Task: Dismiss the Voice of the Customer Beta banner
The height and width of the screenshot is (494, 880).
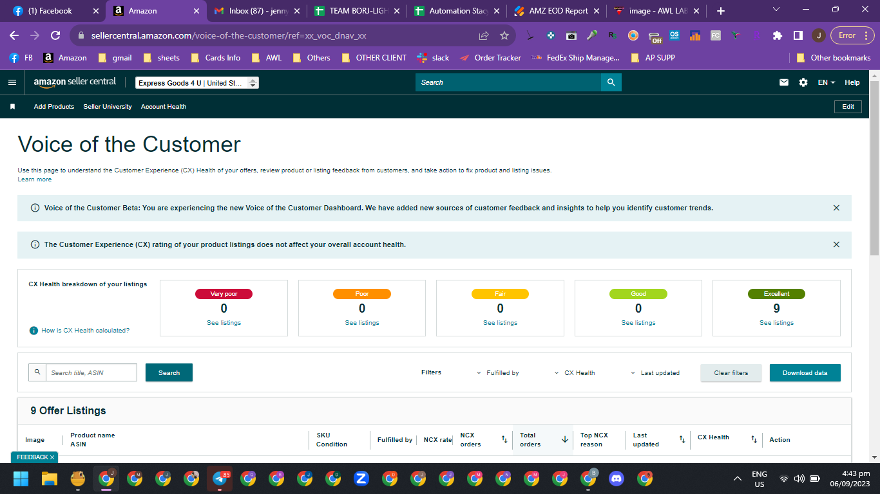Action: pyautogui.click(x=836, y=208)
